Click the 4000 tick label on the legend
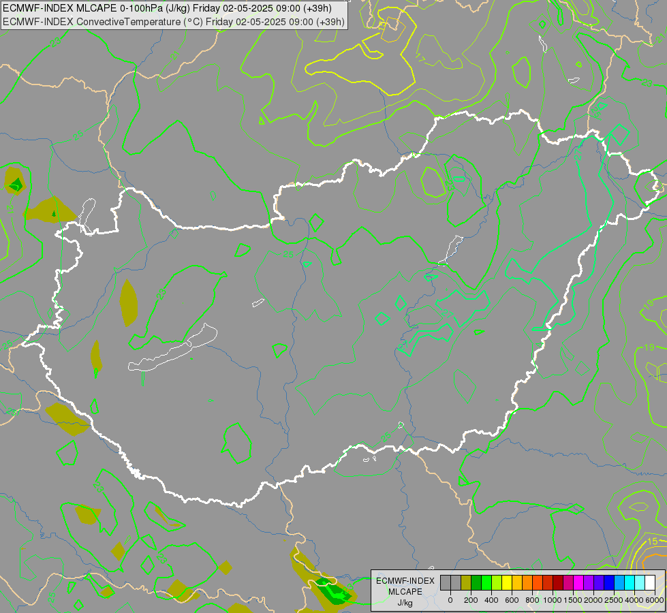 (634, 600)
